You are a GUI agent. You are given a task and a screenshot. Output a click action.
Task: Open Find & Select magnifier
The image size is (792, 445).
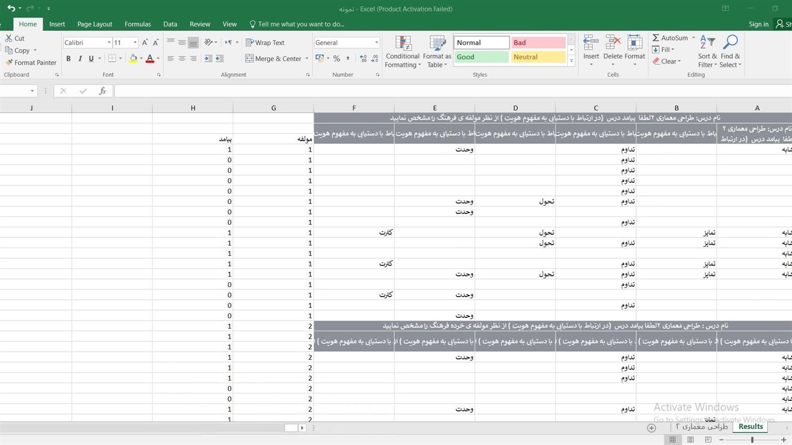coord(730,51)
